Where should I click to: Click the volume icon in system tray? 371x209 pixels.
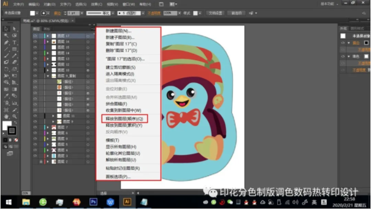[295, 202]
